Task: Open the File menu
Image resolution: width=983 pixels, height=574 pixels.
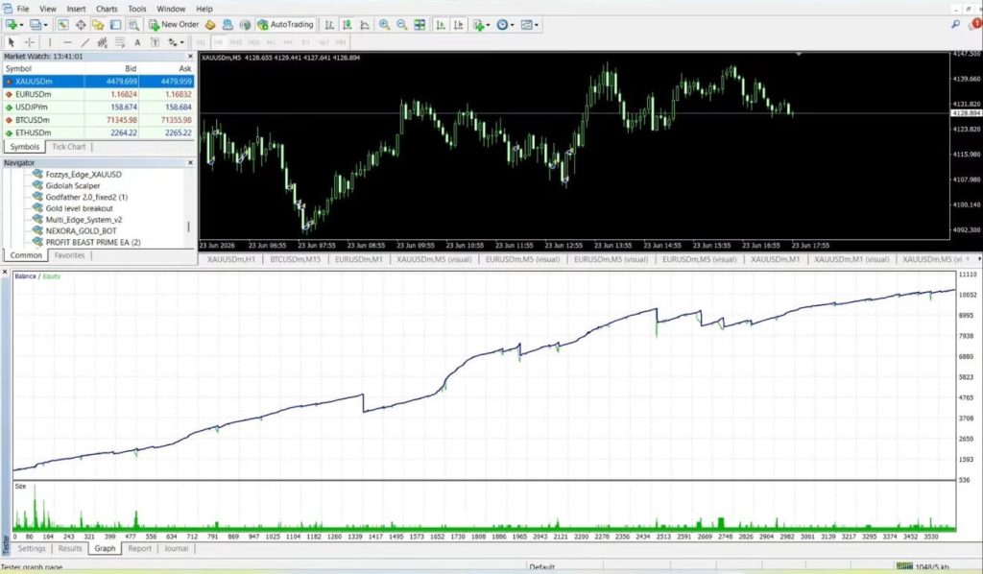Action: (23, 9)
